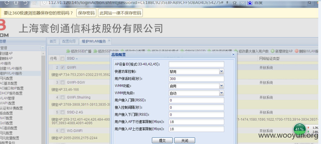Click the 修改SSID广播 toolbar icon
Screen dimensions: 321x144
[x=68, y=51]
